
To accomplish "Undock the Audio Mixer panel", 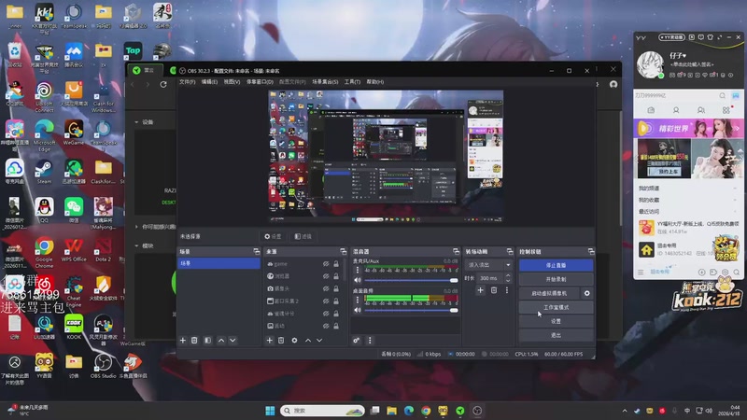I will (x=456, y=251).
